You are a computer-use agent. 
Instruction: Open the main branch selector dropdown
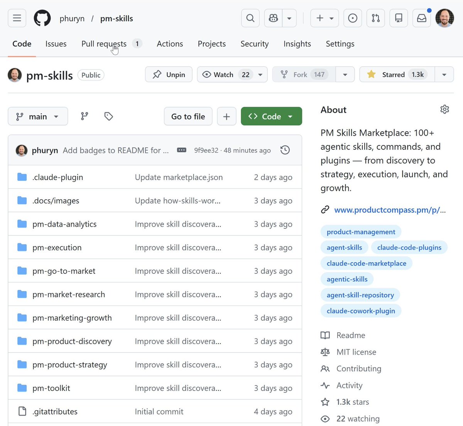pyautogui.click(x=38, y=116)
